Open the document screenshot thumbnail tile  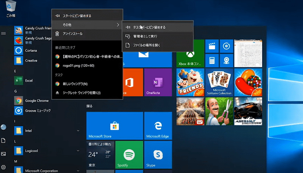click(x=248, y=53)
